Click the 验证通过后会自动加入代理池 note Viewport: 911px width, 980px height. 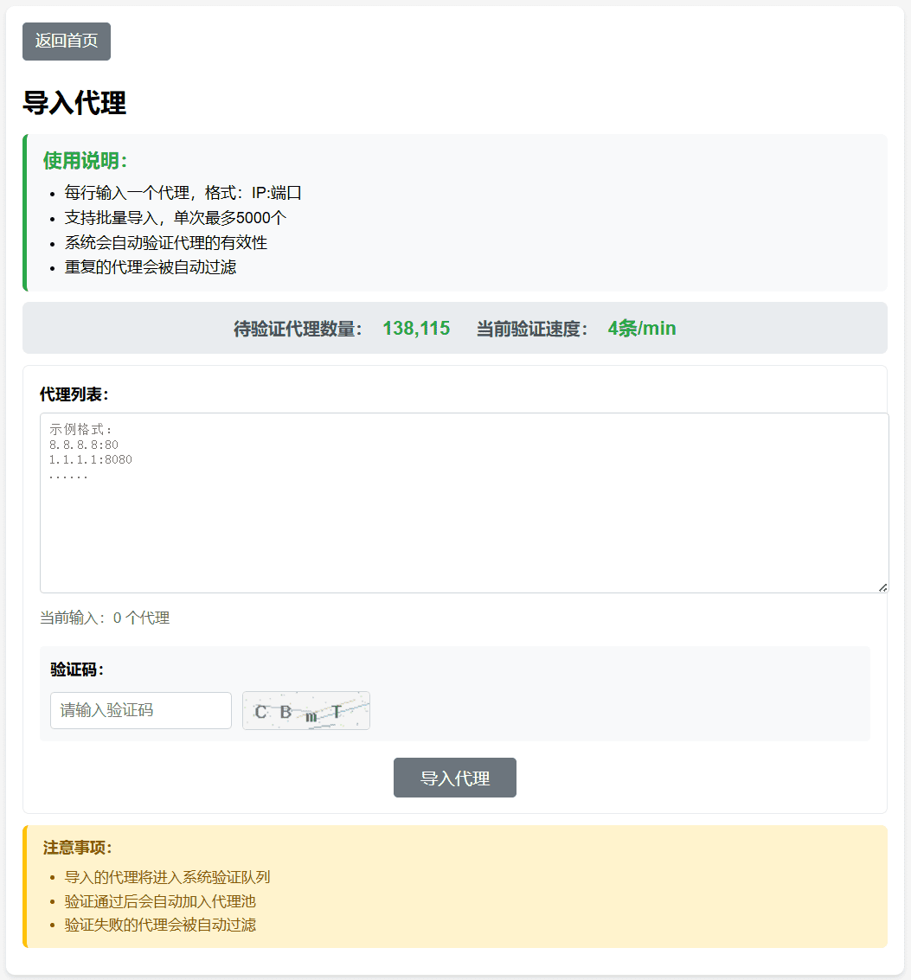click(160, 901)
